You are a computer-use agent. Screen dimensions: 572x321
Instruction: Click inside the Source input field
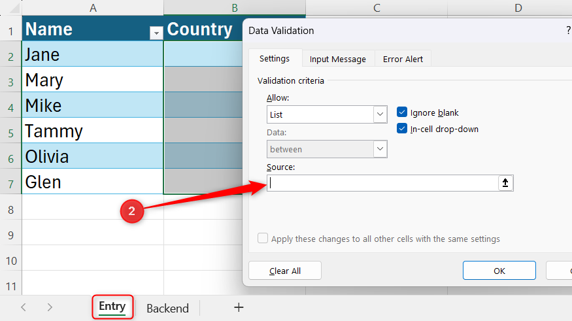click(x=382, y=183)
